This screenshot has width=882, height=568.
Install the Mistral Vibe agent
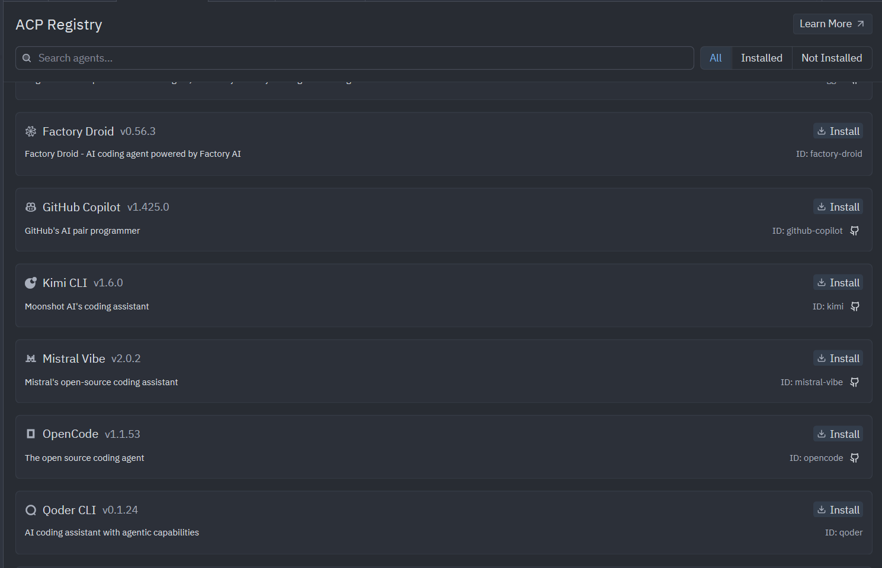pos(838,359)
